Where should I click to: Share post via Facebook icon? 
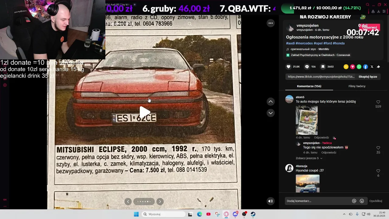366,67
